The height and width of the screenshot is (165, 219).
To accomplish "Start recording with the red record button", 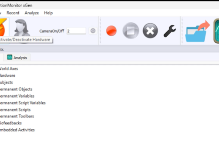I will click(111, 31).
